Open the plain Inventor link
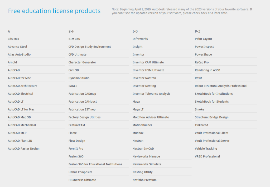 click(138, 54)
